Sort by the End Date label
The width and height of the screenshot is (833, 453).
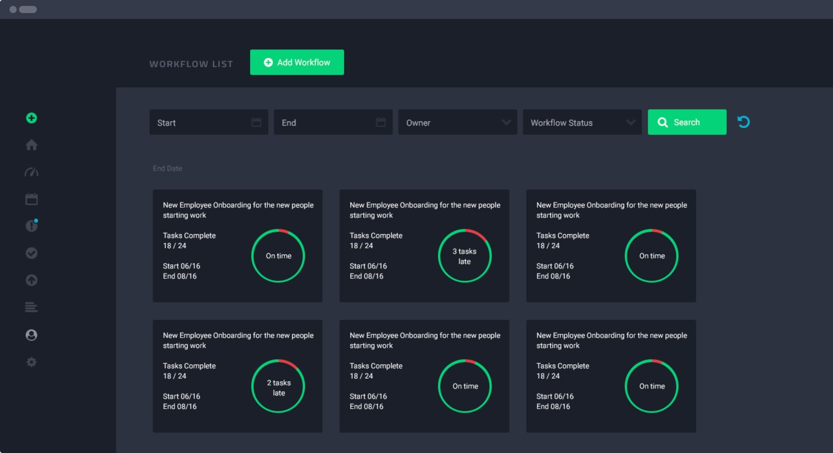click(x=168, y=168)
